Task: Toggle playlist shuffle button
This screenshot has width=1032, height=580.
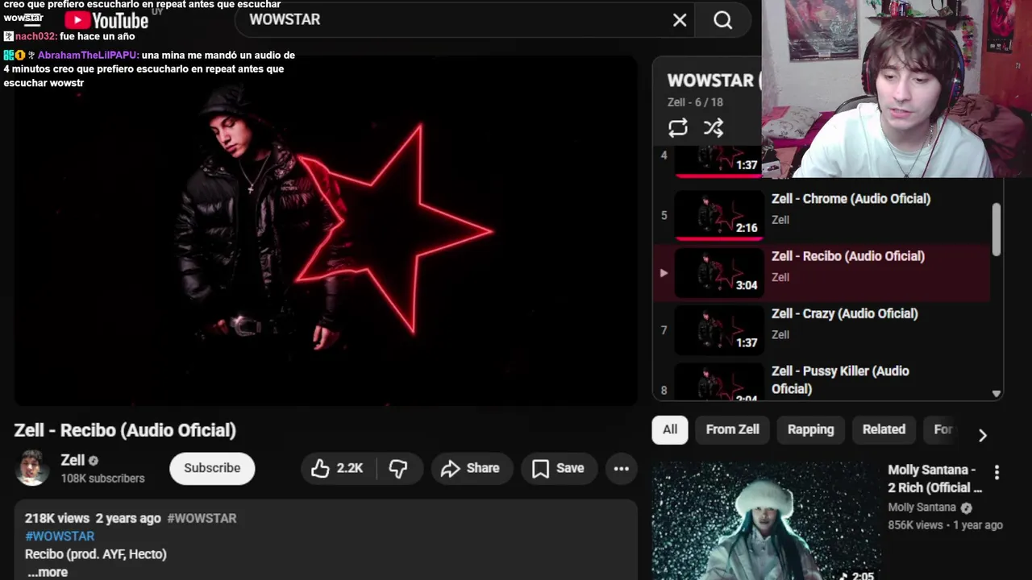Action: (714, 127)
